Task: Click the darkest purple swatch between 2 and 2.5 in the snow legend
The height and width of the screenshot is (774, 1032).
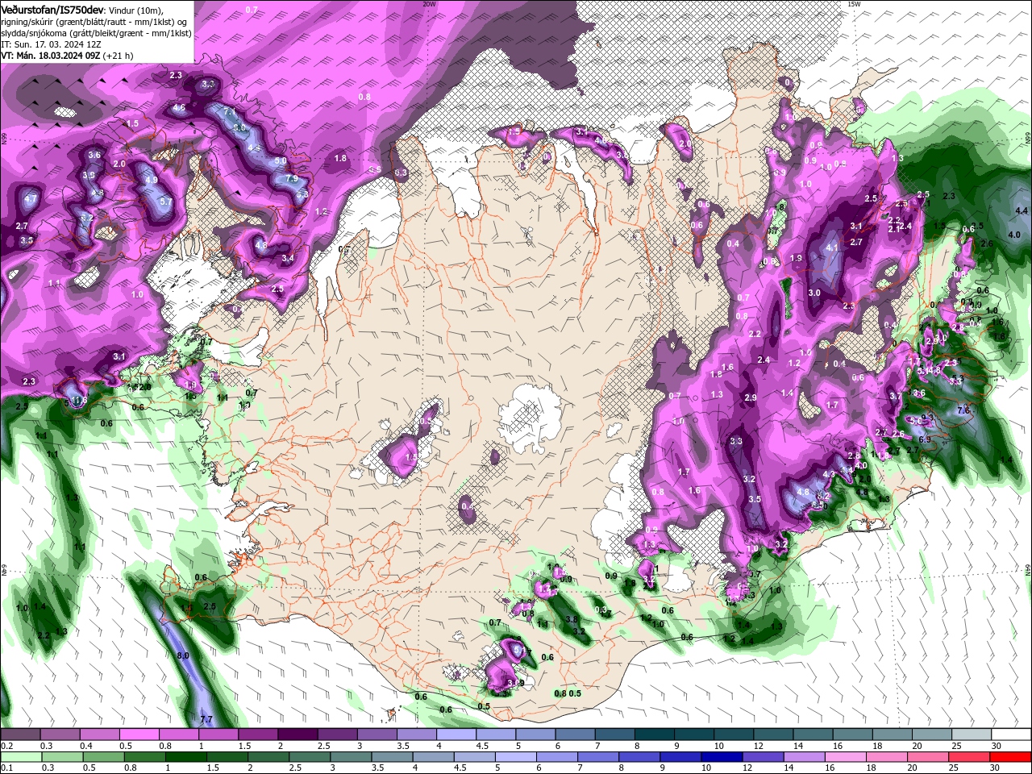Action: [x=298, y=735]
